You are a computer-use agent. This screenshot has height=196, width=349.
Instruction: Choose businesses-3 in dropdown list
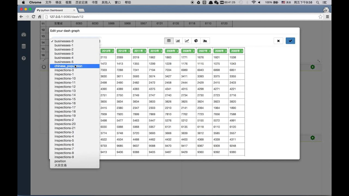point(75,54)
